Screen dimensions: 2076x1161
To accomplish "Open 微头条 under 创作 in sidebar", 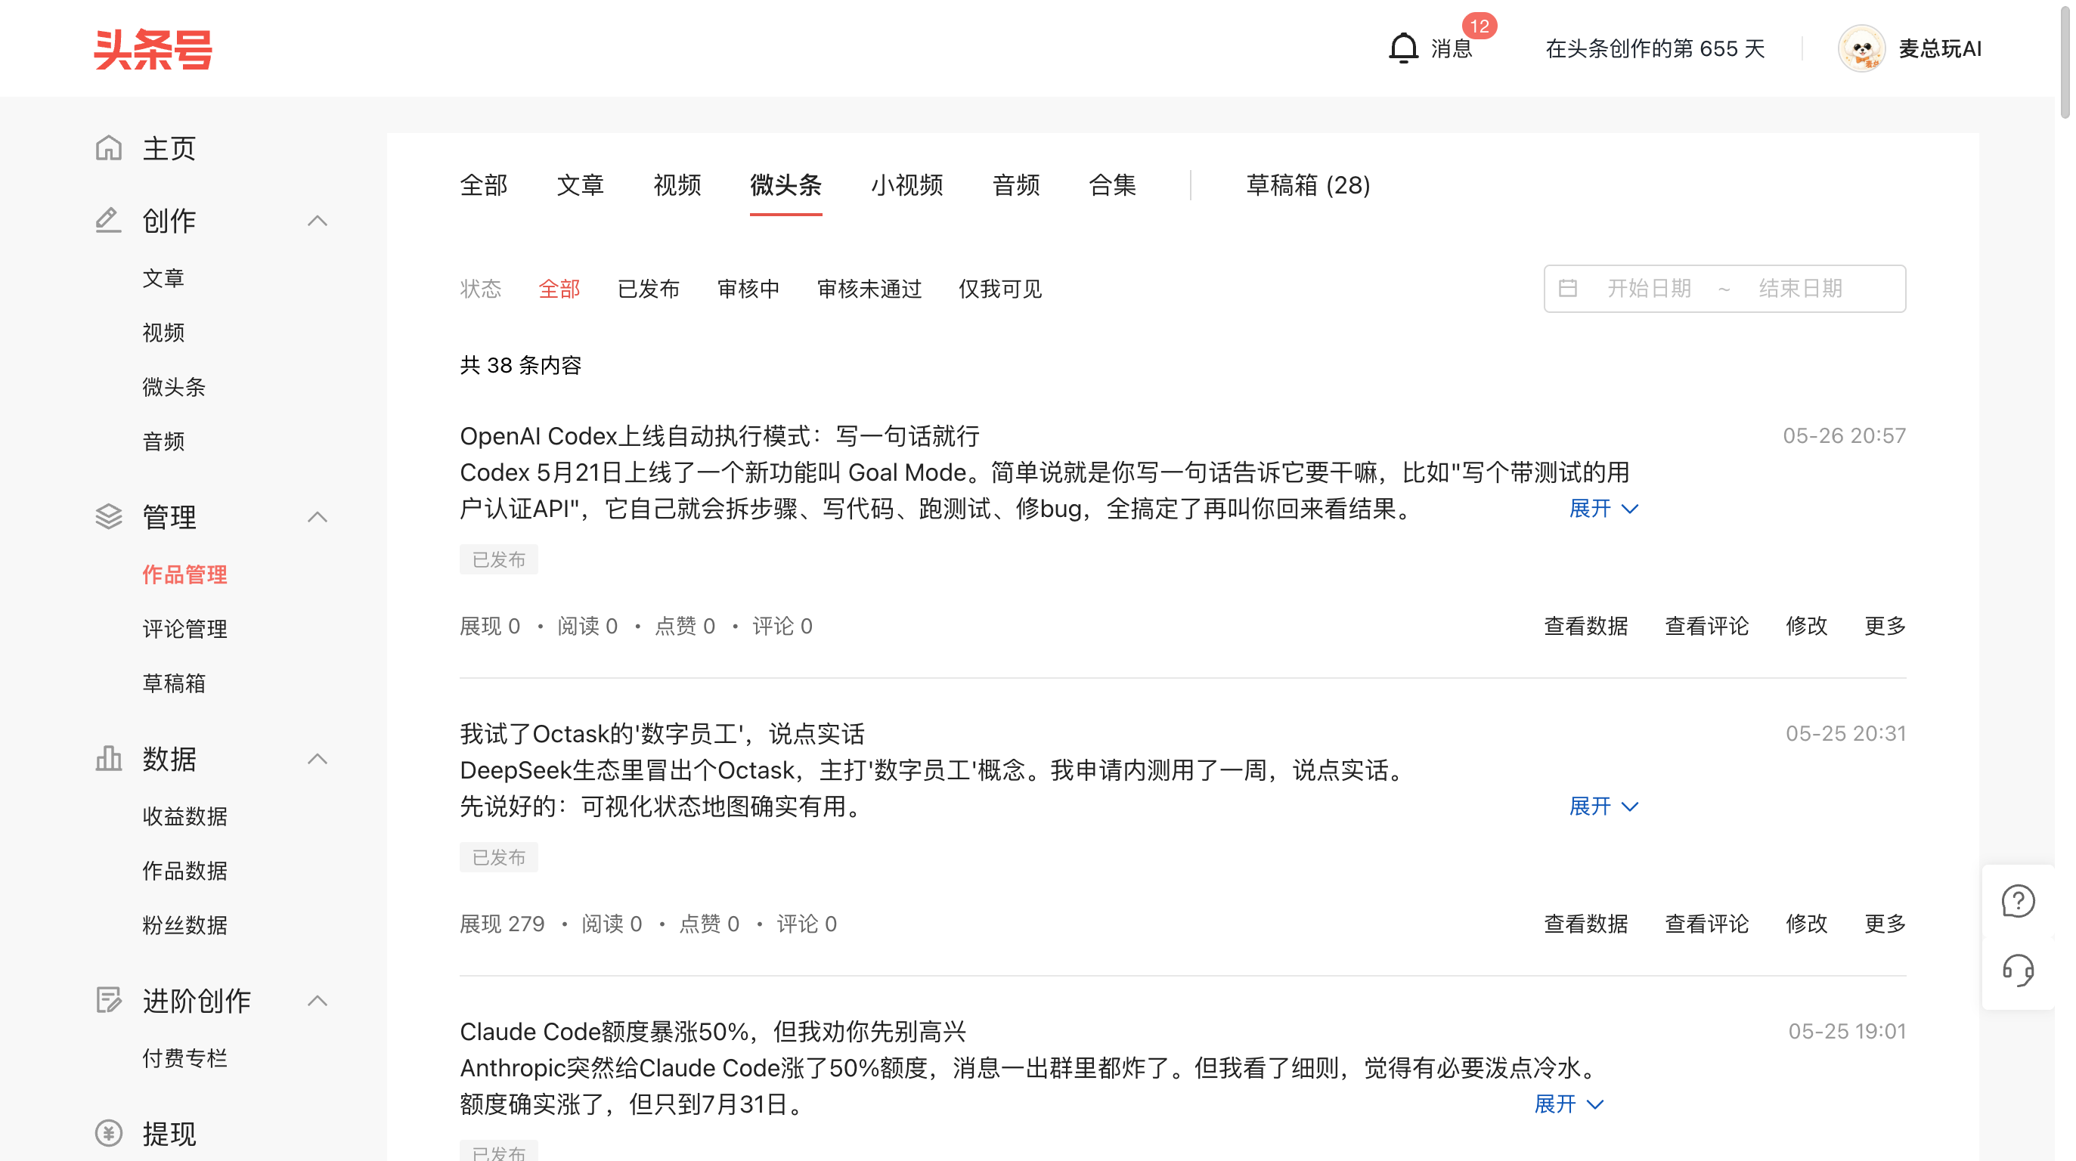I will coord(174,387).
